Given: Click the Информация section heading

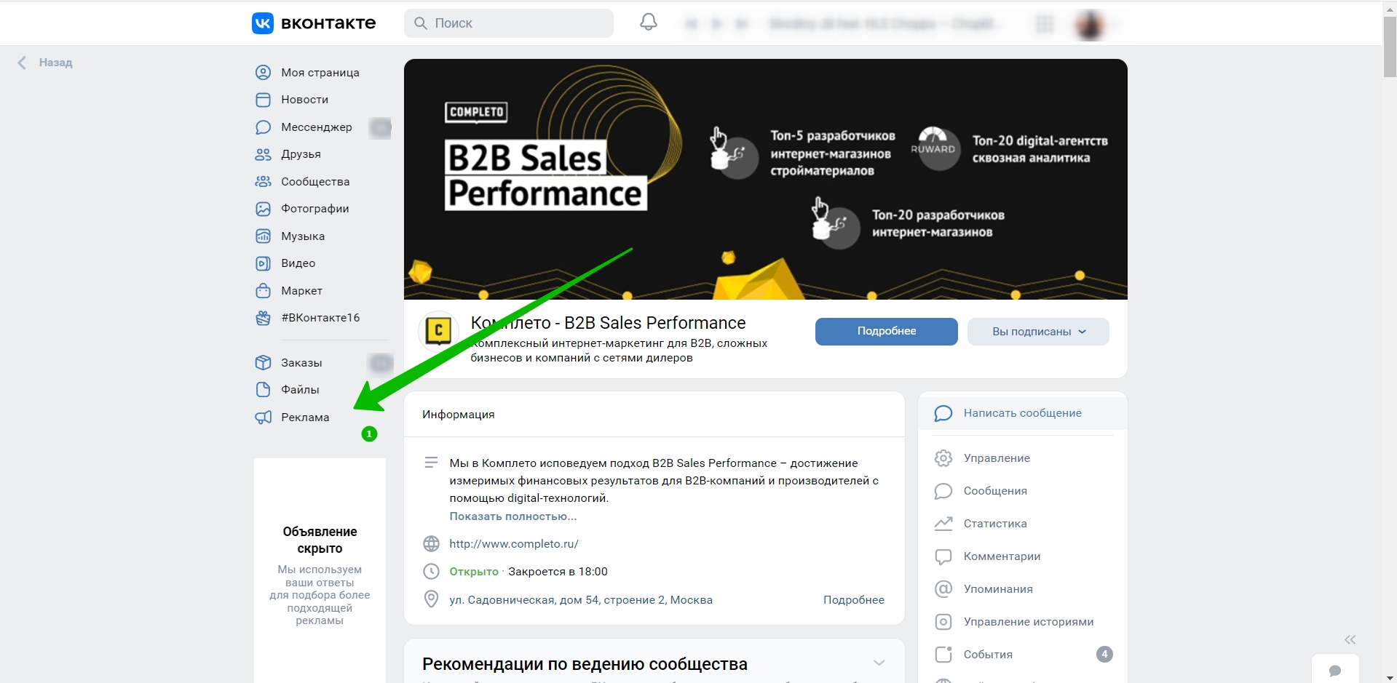Looking at the screenshot, I should click(459, 415).
